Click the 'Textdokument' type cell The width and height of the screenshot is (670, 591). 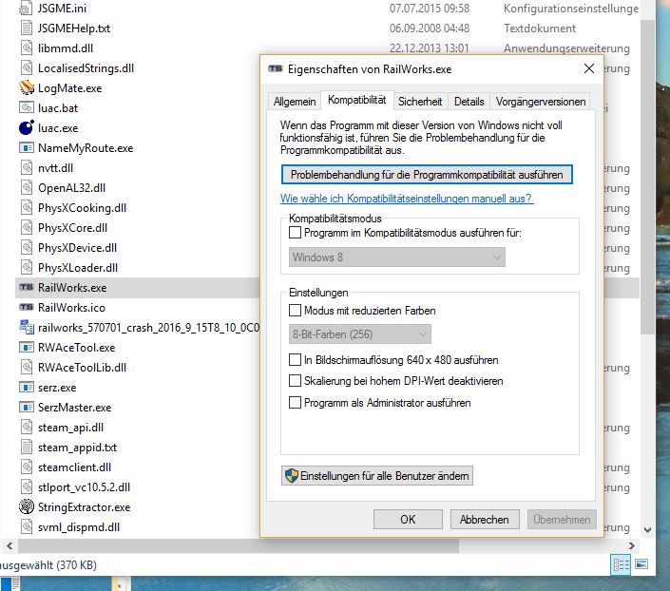[x=540, y=29]
